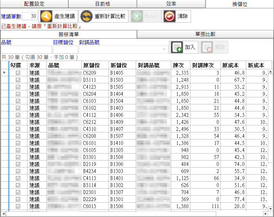
Task: Click the 重新計算比較 button label
Action: (x=110, y=16)
